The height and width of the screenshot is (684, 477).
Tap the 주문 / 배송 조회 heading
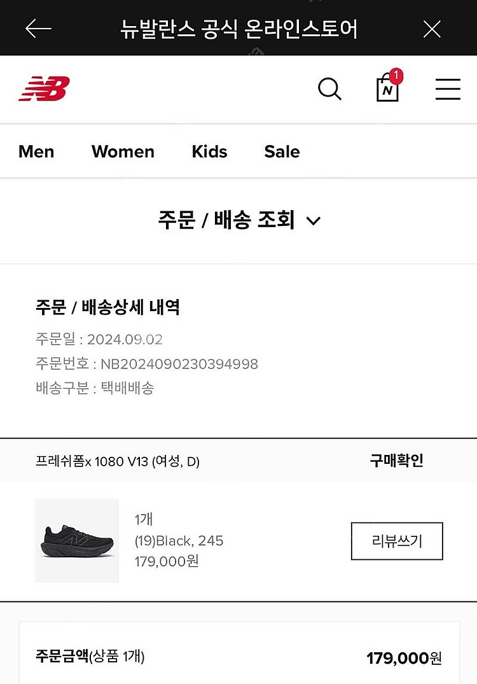226,220
